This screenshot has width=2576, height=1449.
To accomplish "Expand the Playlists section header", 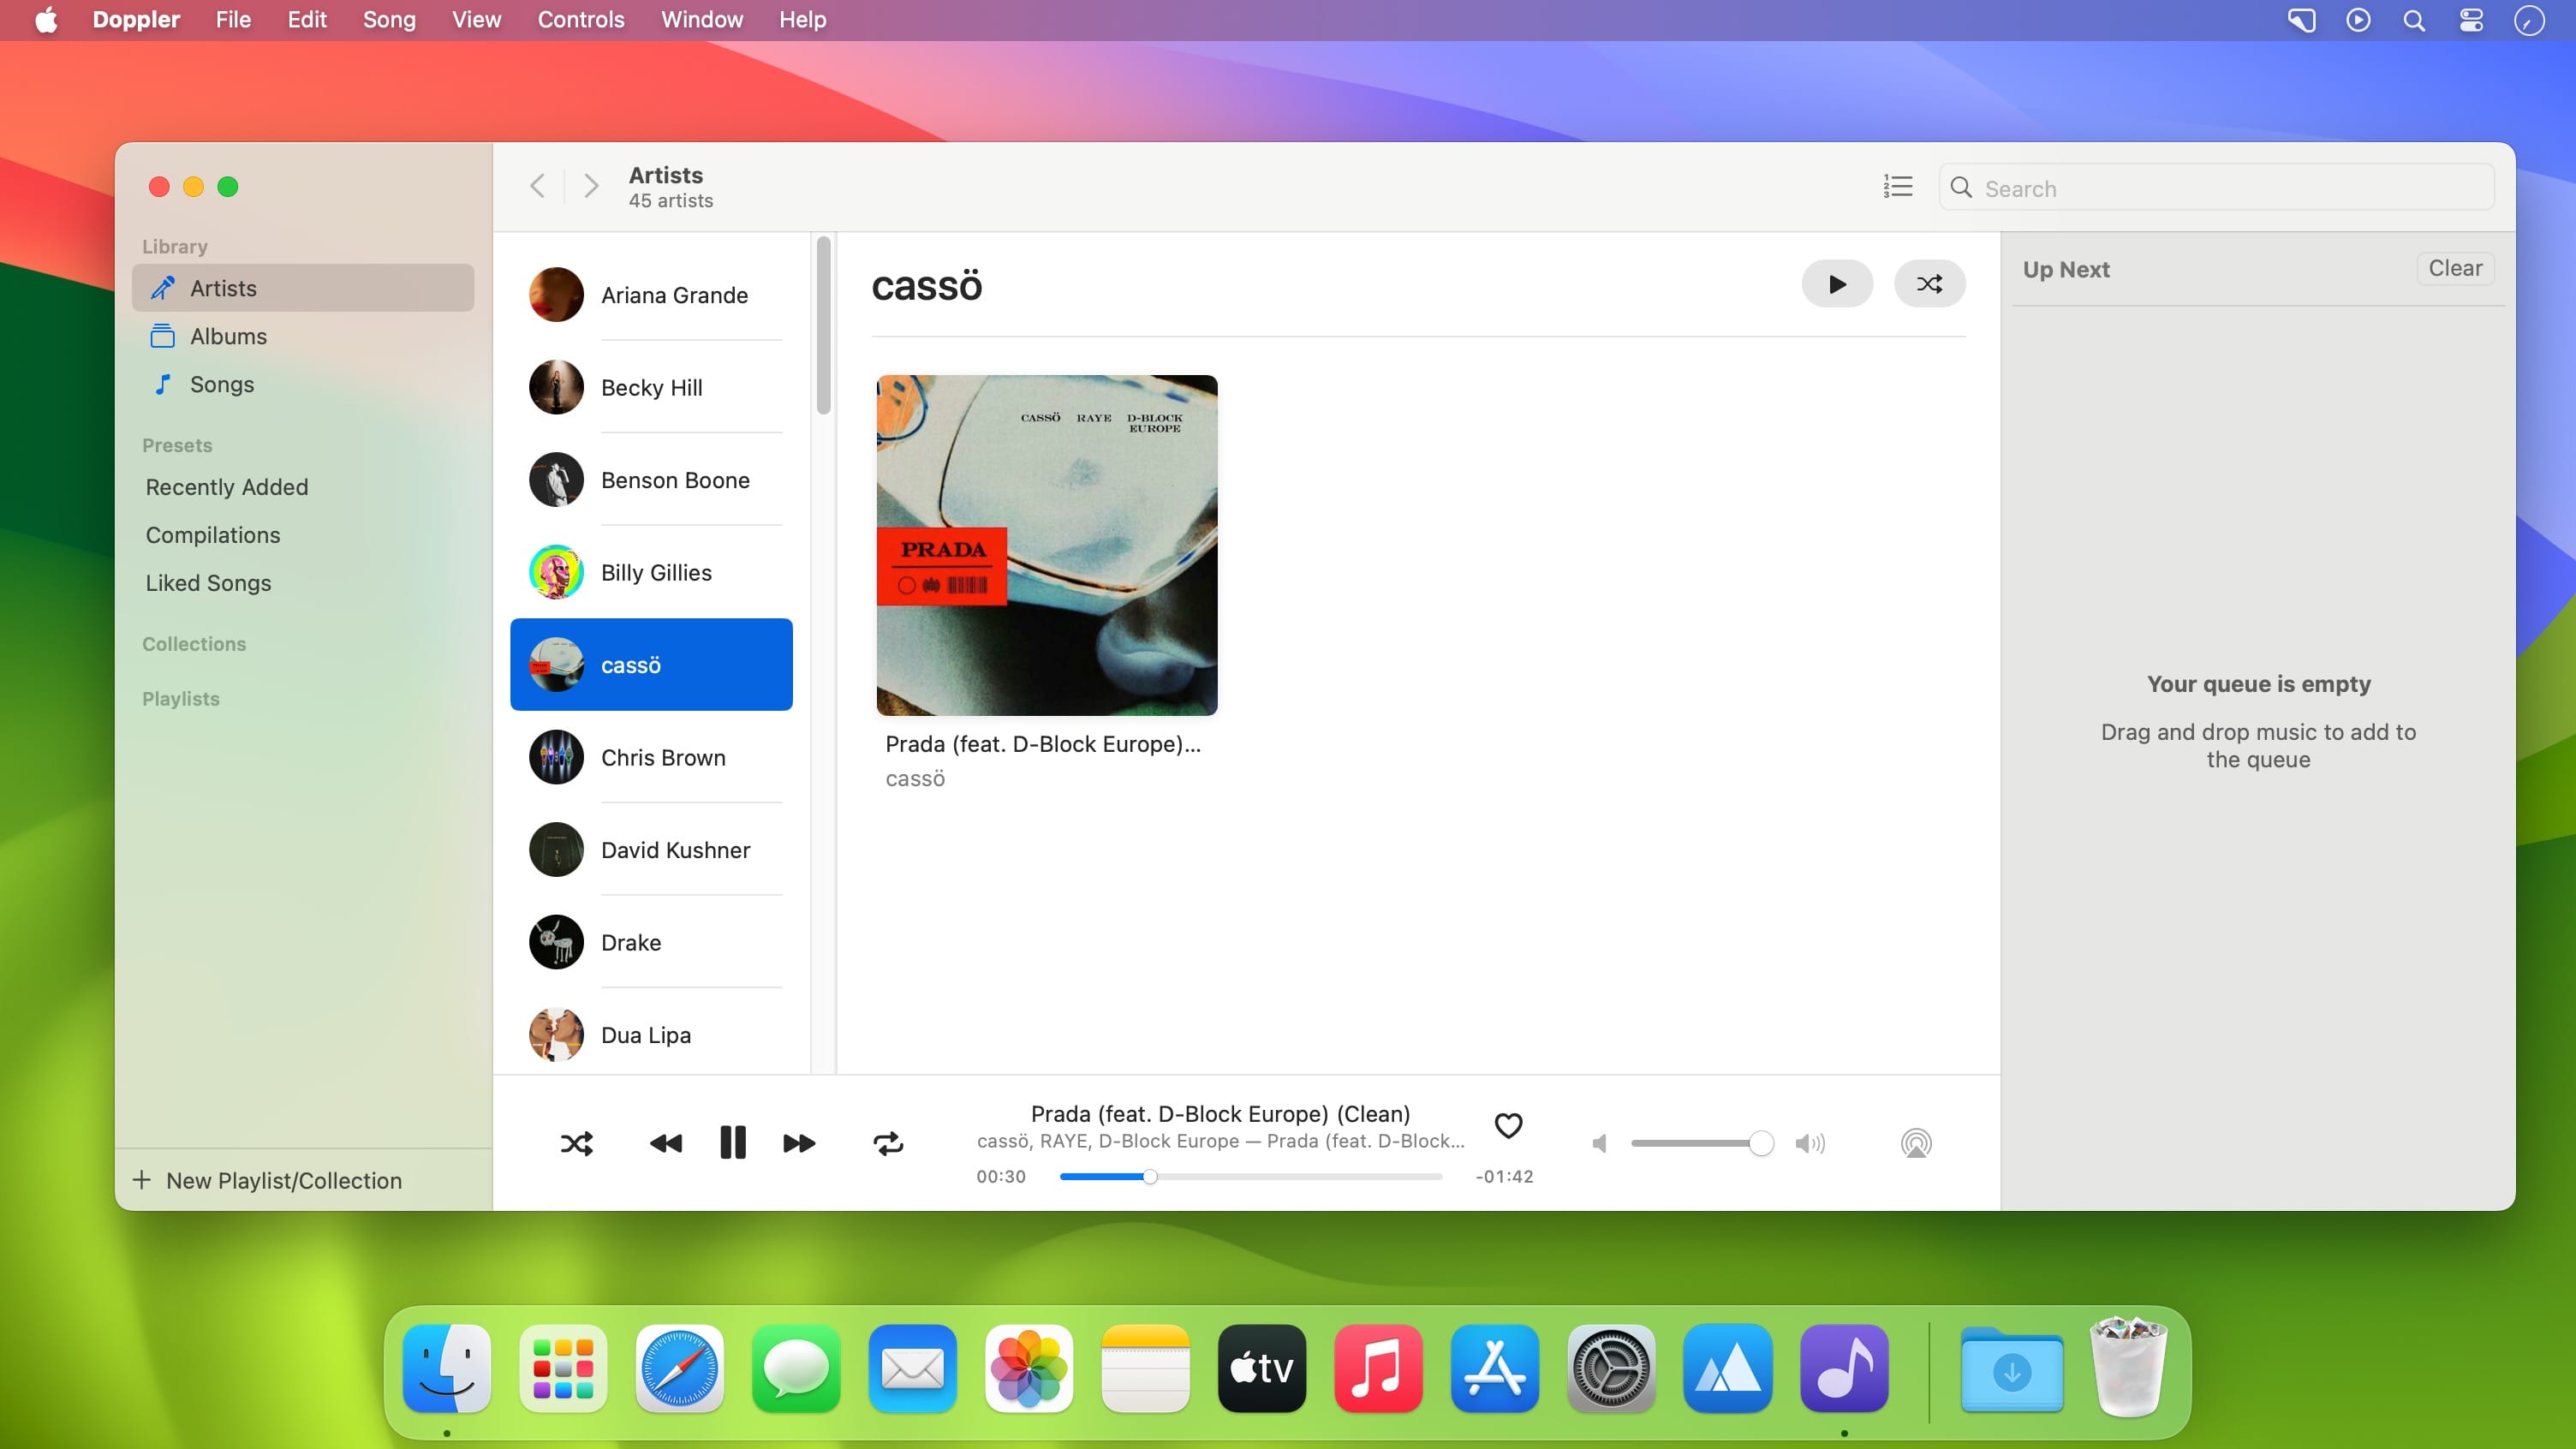I will (181, 699).
